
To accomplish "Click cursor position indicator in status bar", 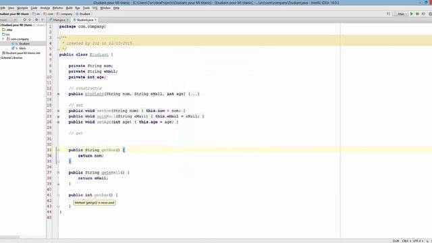I will [x=396, y=241].
